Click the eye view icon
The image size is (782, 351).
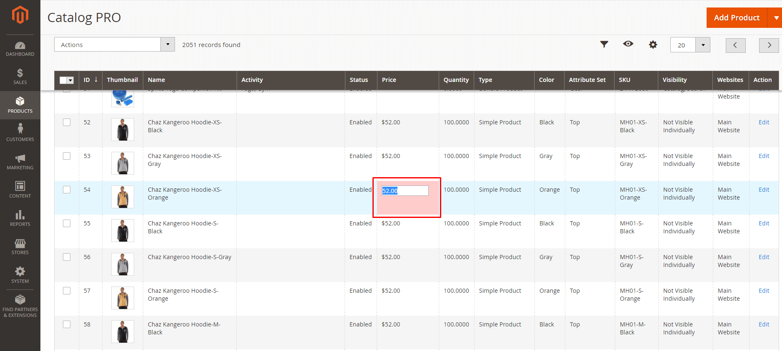pyautogui.click(x=628, y=44)
